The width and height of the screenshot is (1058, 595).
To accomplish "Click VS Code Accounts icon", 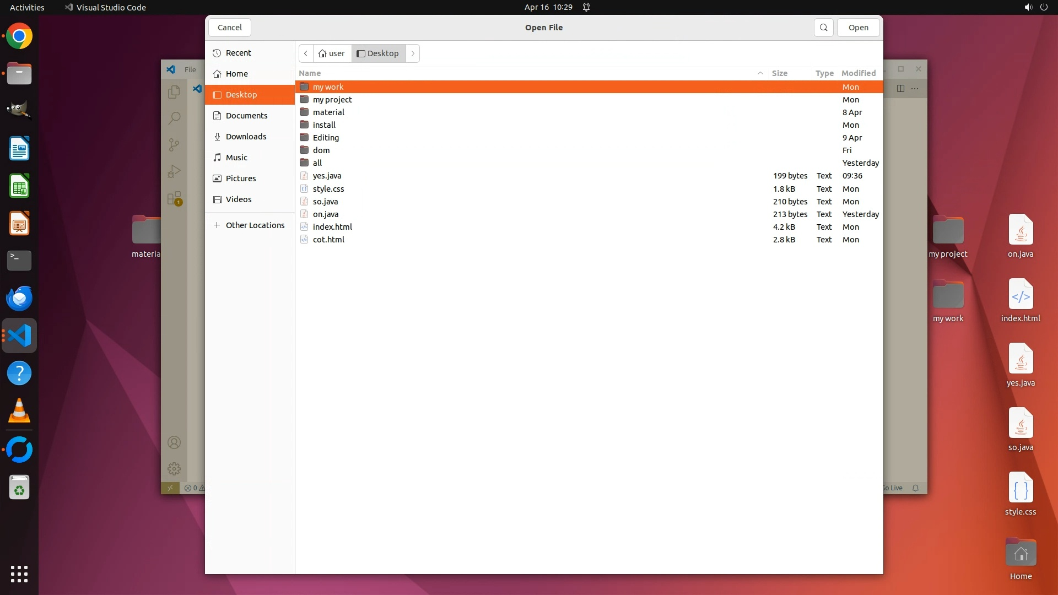I will 174,442.
